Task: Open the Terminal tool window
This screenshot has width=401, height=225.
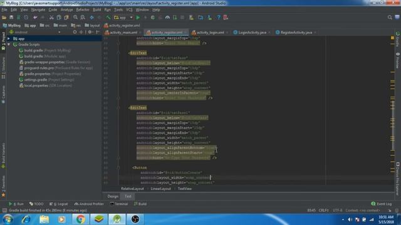Action: tap(119, 204)
